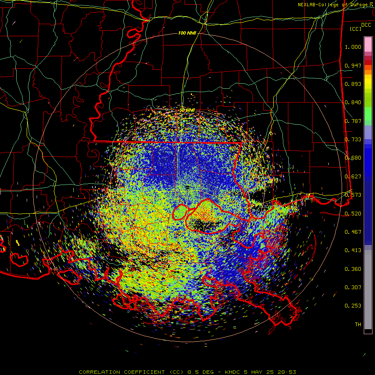Click the 0.680 colorbar scale value
The width and height of the screenshot is (375, 375).
[x=353, y=158]
